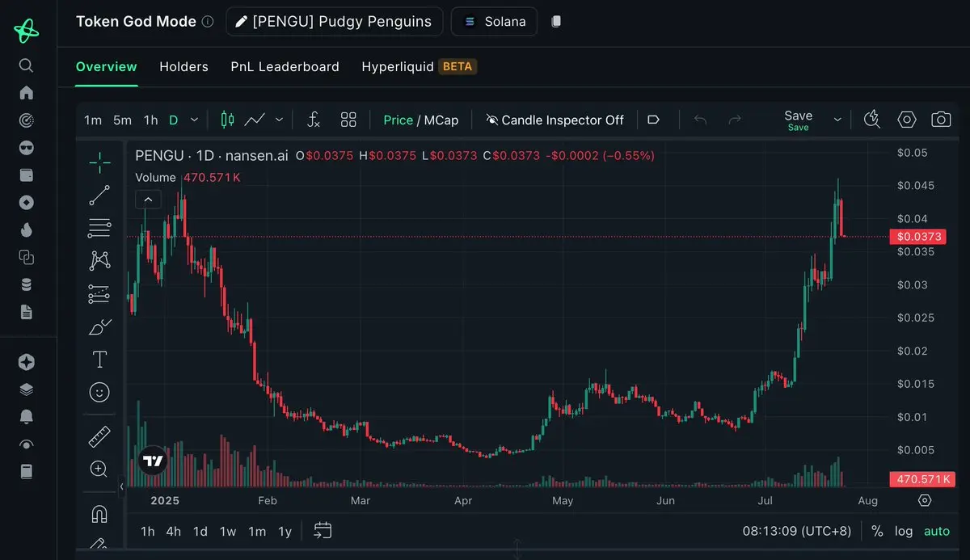Expand the time interval dropdown arrow
This screenshot has height=560, width=970.
click(x=194, y=120)
